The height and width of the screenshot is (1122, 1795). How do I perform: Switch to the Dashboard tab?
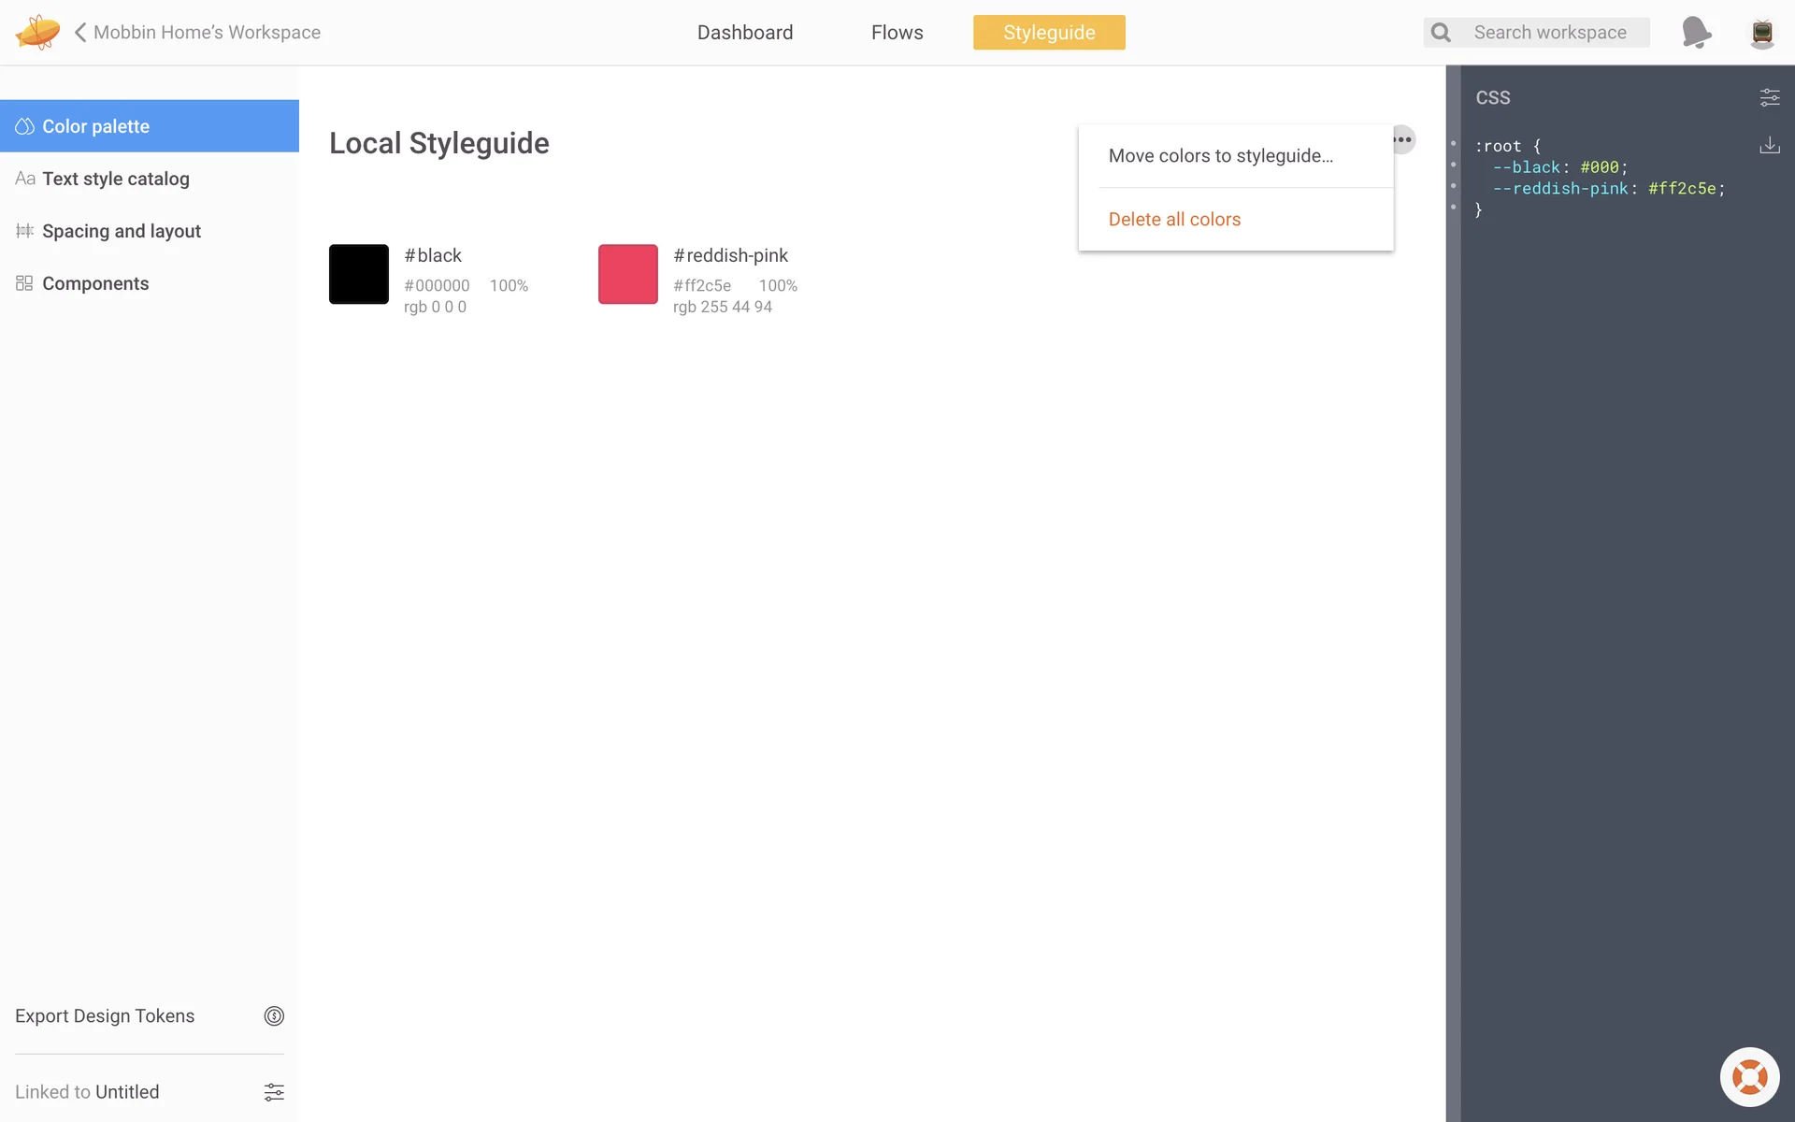point(745,33)
